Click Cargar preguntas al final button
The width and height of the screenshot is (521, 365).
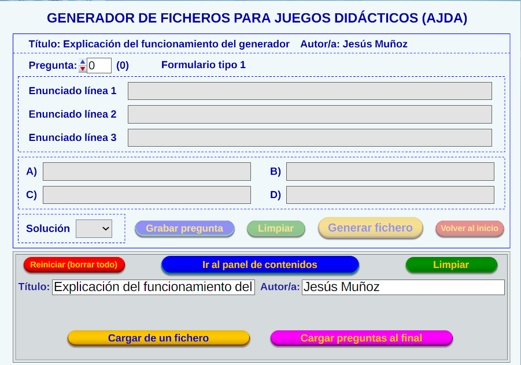(361, 338)
